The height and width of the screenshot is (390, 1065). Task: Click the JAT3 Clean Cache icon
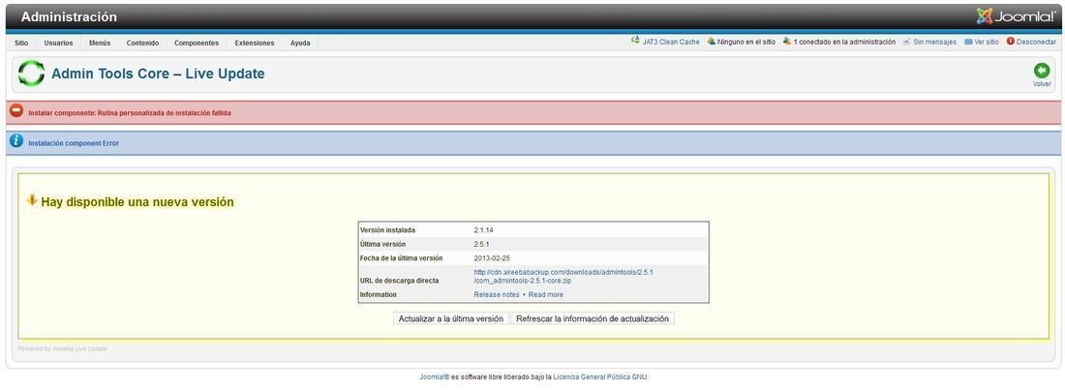coord(635,42)
